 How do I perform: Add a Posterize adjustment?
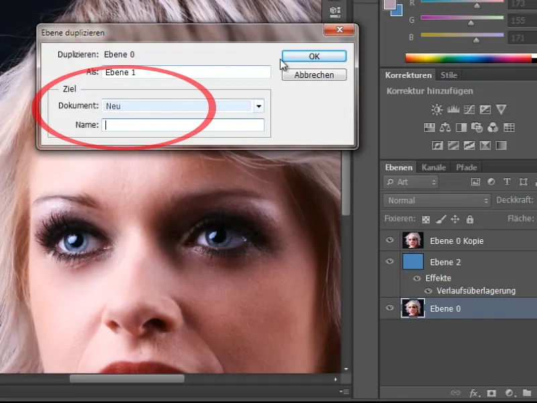click(454, 146)
